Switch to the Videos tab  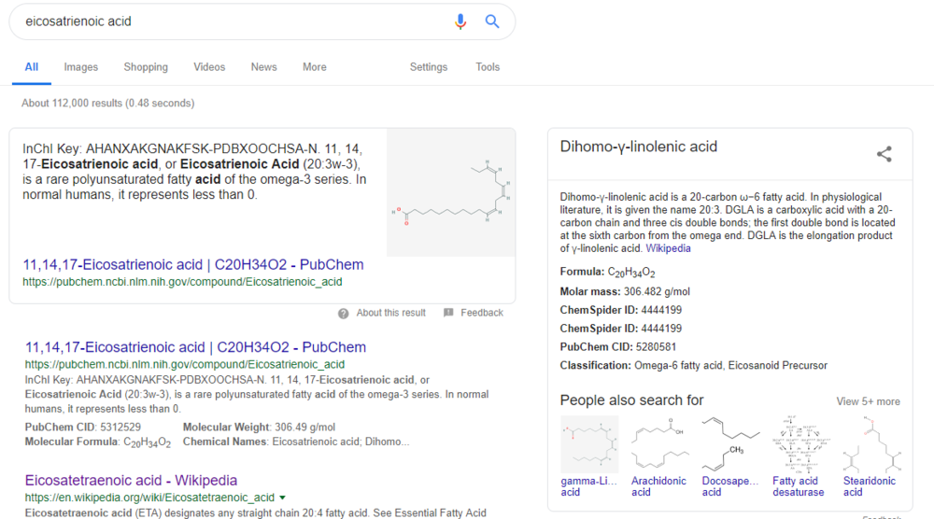209,67
